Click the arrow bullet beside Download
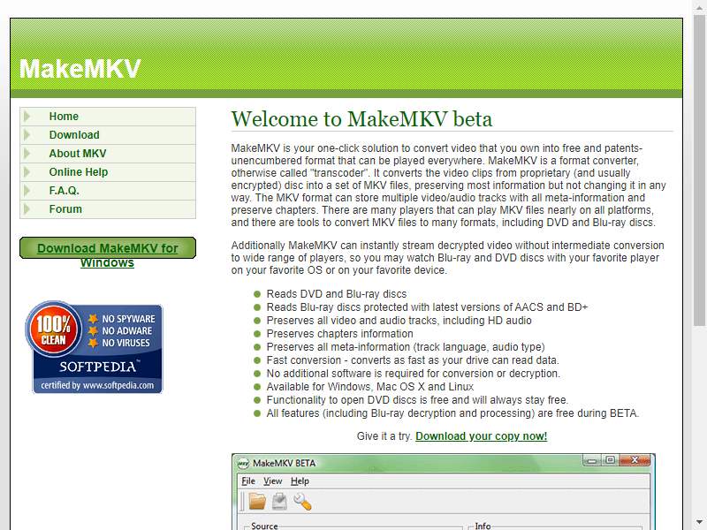707x530 pixels. coord(27,135)
